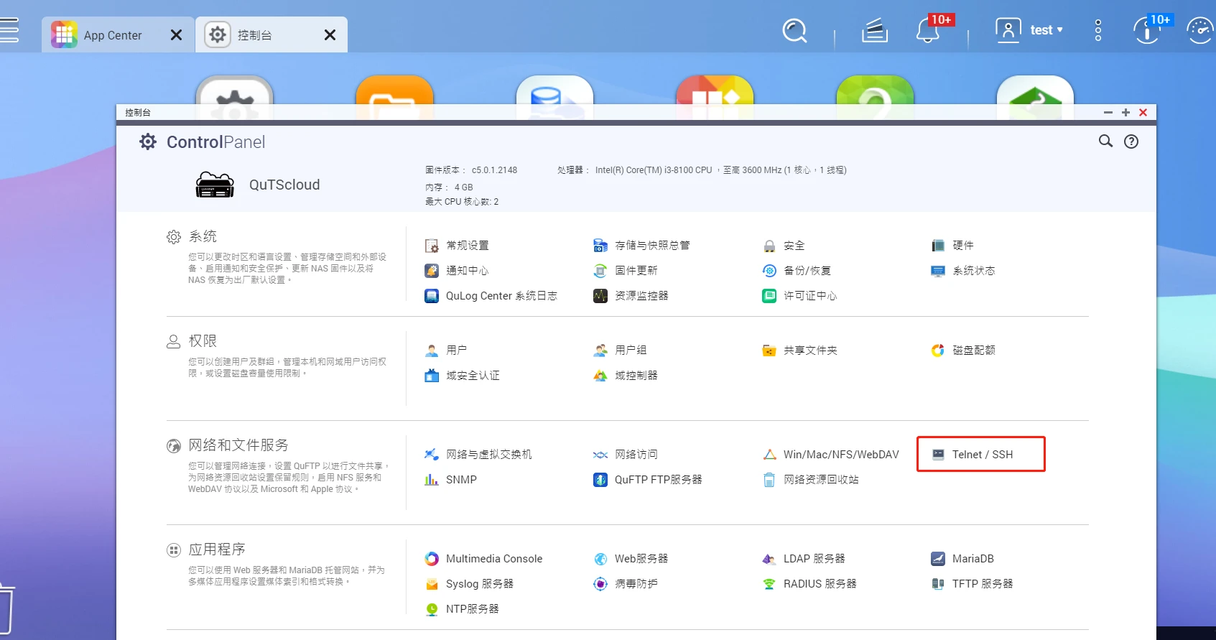Open 网络与虚拟交换机 settings
The width and height of the screenshot is (1216, 640).
pos(478,455)
